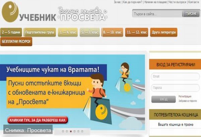Select the last carousel dot

coord(82,131)
